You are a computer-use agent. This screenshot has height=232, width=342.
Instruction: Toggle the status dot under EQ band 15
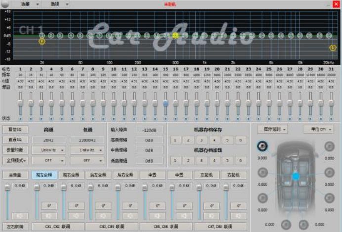click(166, 119)
